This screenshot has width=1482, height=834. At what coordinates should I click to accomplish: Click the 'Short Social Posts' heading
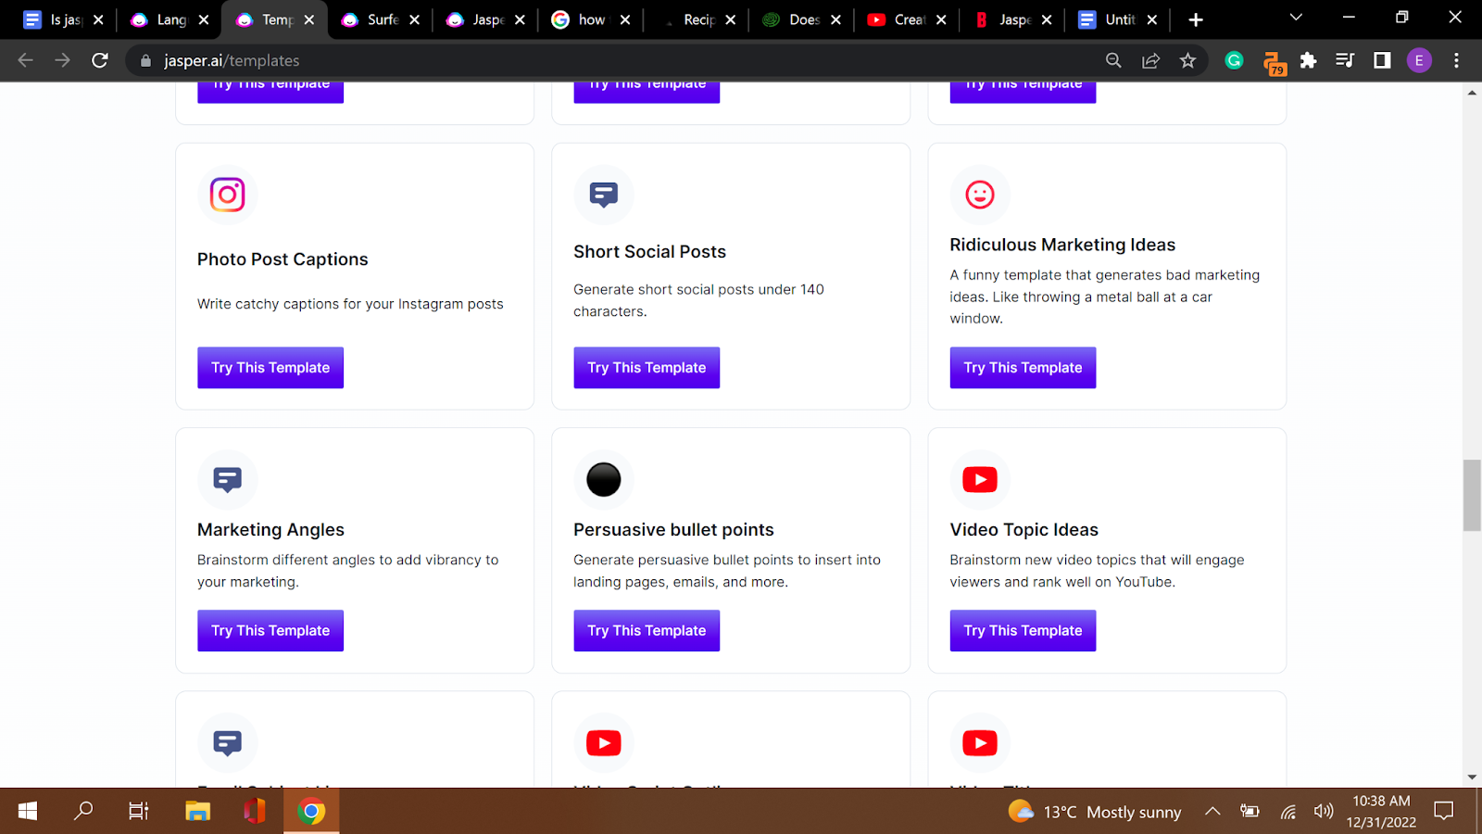pyautogui.click(x=649, y=252)
